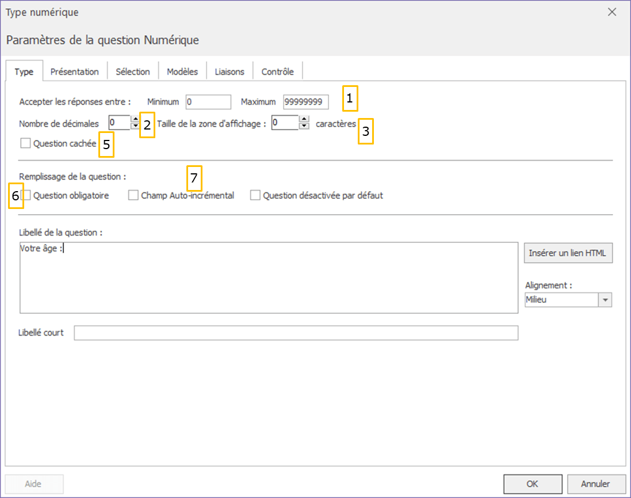
Task: Confirm with the OK button
Action: [x=533, y=484]
